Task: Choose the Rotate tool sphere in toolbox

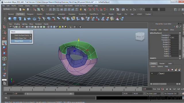Action: (x=4, y=48)
